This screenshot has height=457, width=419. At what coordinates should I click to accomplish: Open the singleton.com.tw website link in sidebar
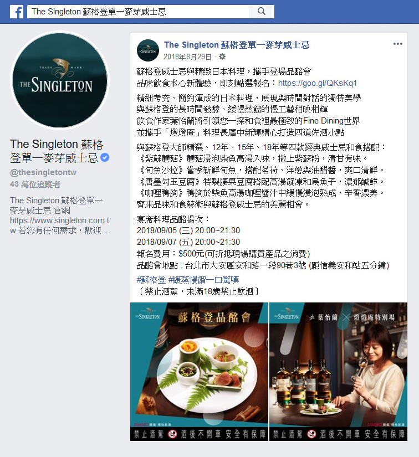pos(59,225)
